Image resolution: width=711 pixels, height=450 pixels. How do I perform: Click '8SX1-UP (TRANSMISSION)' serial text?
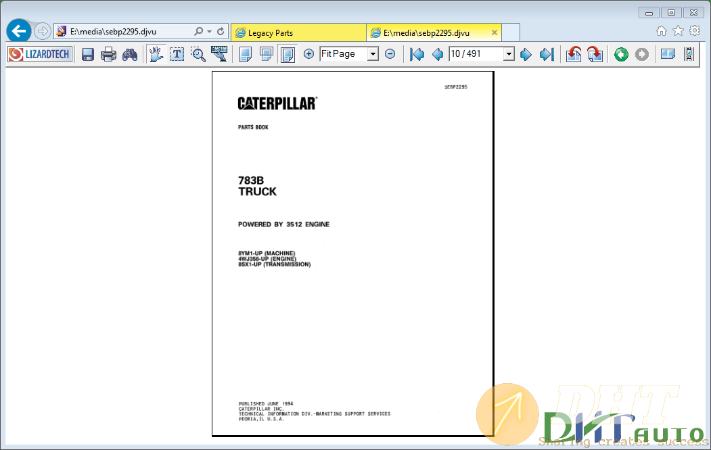tap(275, 264)
